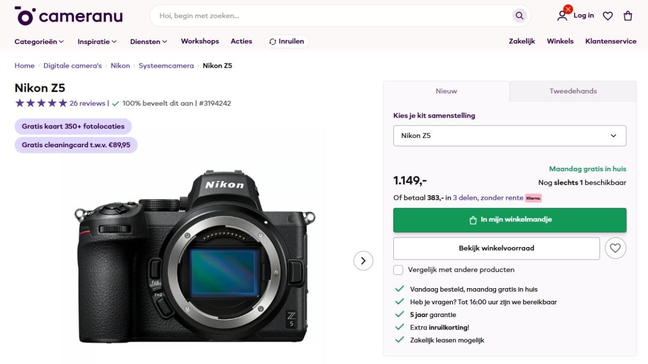Open the 26 reviews link
Viewport: 648px width, 364px height.
(87, 103)
